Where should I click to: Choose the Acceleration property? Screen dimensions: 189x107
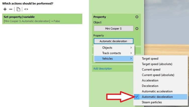pyautogui.click(x=150, y=80)
